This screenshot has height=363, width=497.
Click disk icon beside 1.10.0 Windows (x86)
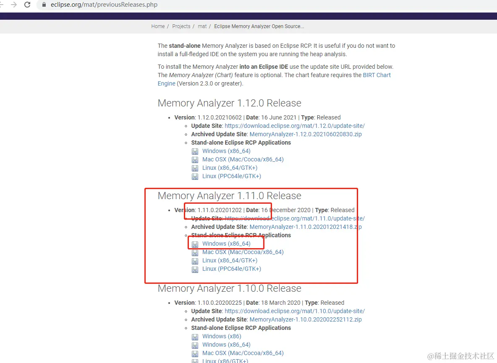coord(195,337)
